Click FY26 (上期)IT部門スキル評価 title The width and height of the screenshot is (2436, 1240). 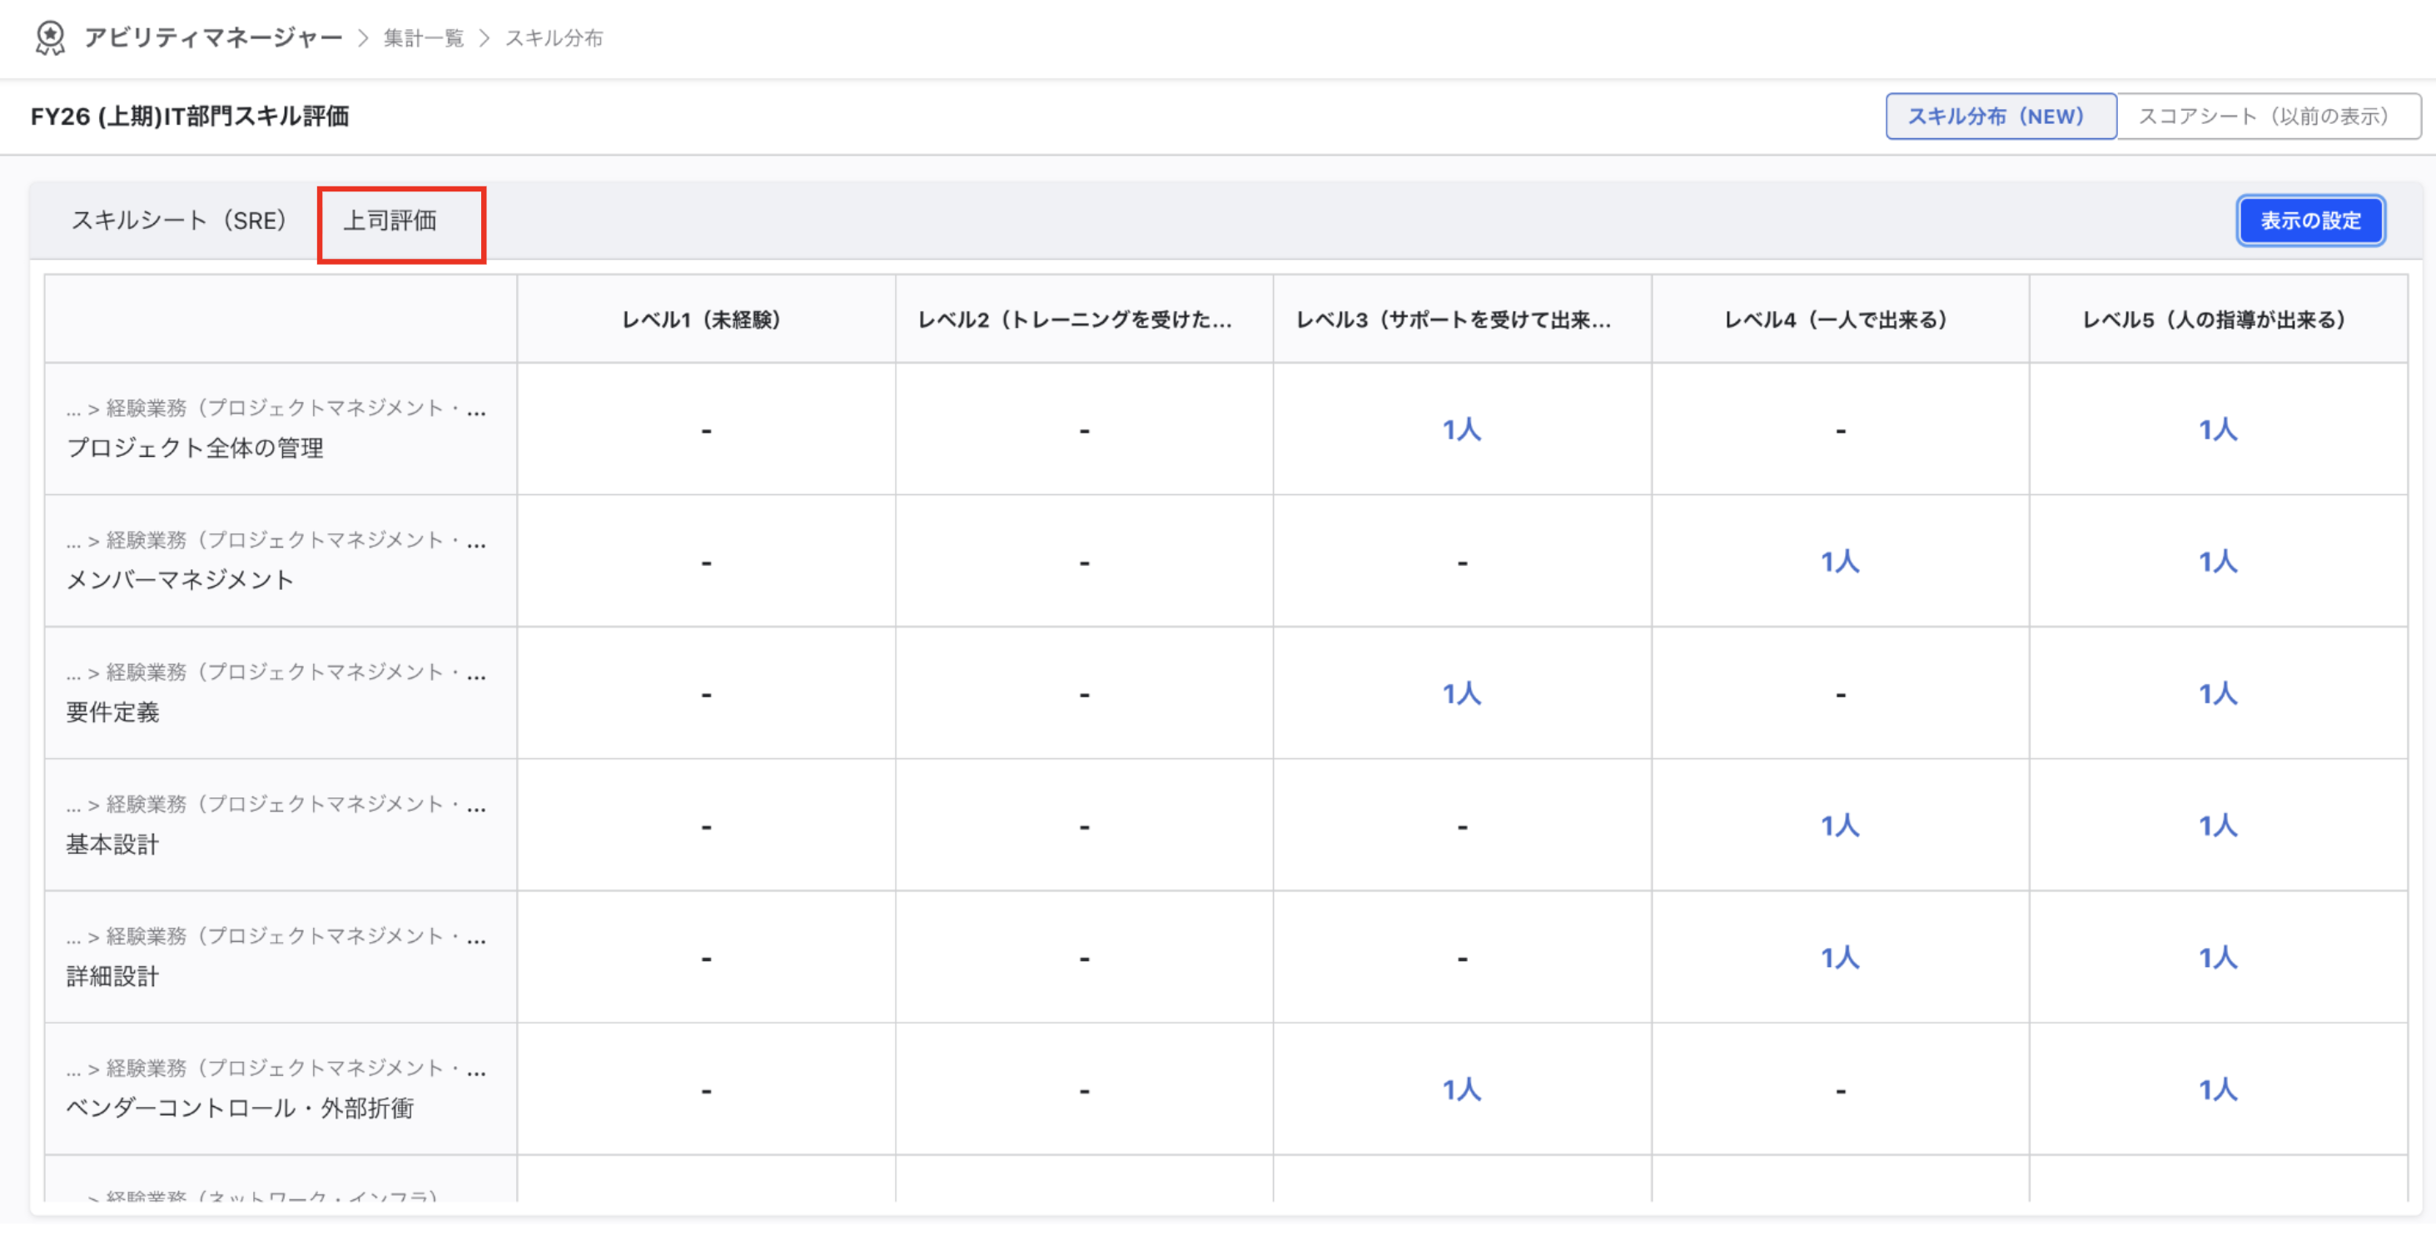tap(190, 117)
